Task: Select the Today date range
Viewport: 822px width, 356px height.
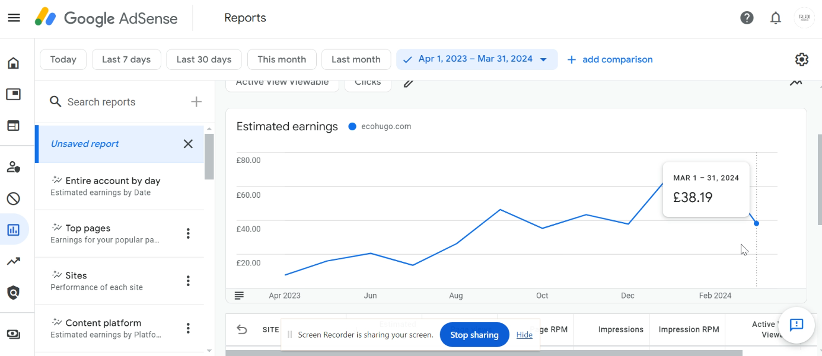Action: pos(63,59)
